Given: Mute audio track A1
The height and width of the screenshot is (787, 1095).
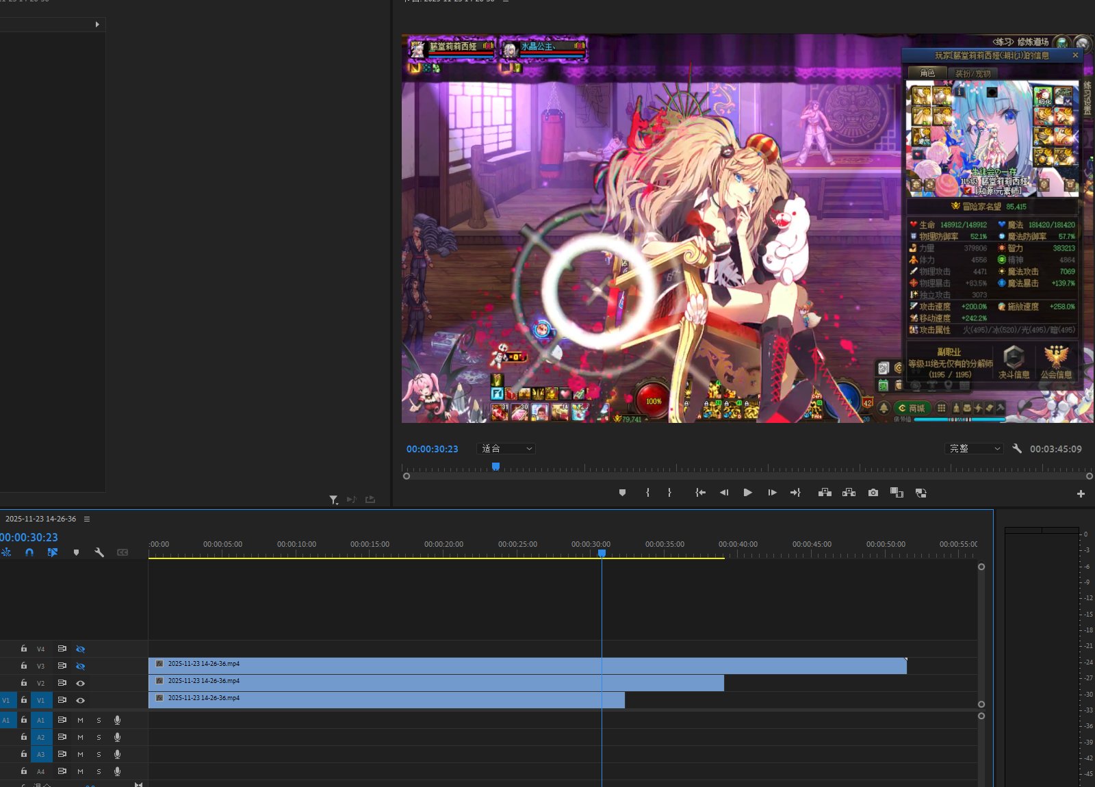Looking at the screenshot, I should click(80, 720).
